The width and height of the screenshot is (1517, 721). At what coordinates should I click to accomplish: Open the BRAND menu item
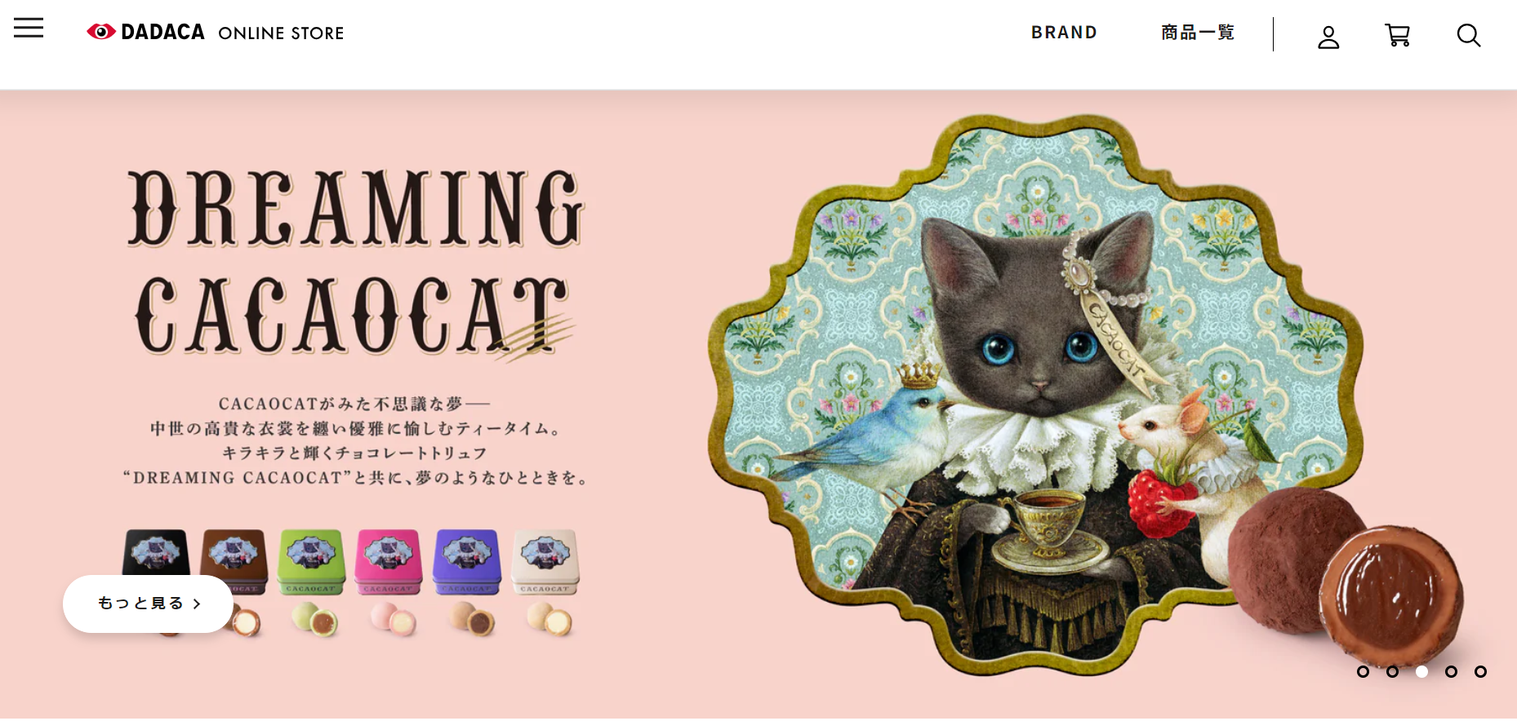[x=1064, y=33]
